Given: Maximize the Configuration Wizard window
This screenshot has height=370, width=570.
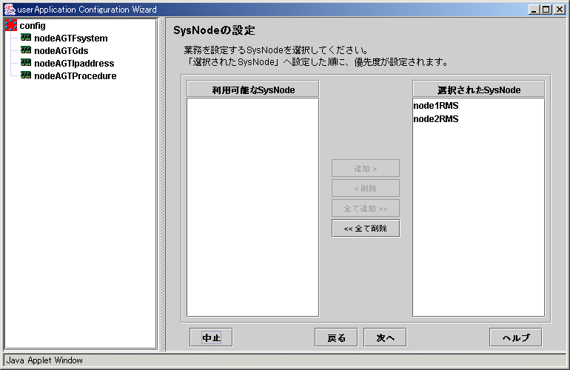Looking at the screenshot, I should click(546, 9).
